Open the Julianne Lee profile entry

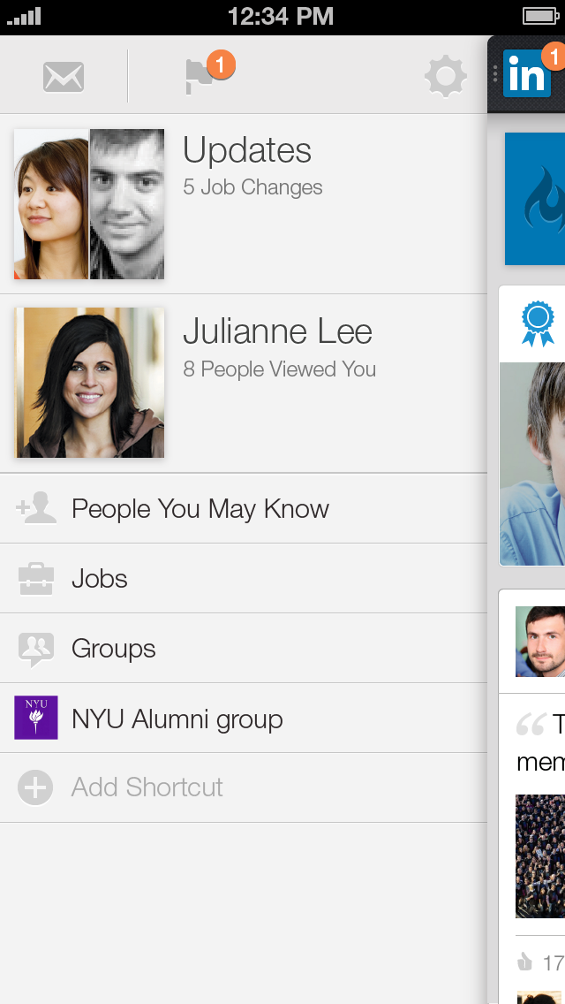[277, 332]
